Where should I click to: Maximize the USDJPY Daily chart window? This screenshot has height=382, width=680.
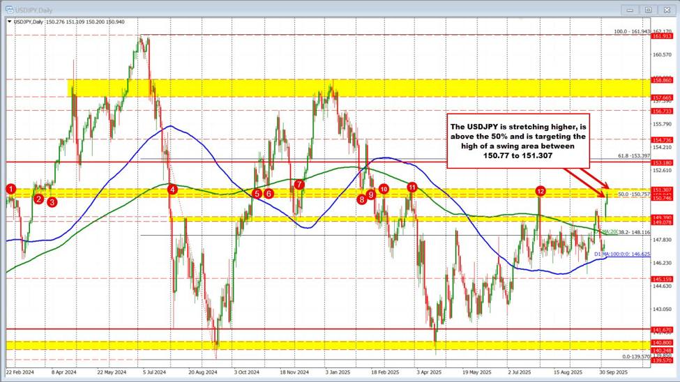click(648, 9)
